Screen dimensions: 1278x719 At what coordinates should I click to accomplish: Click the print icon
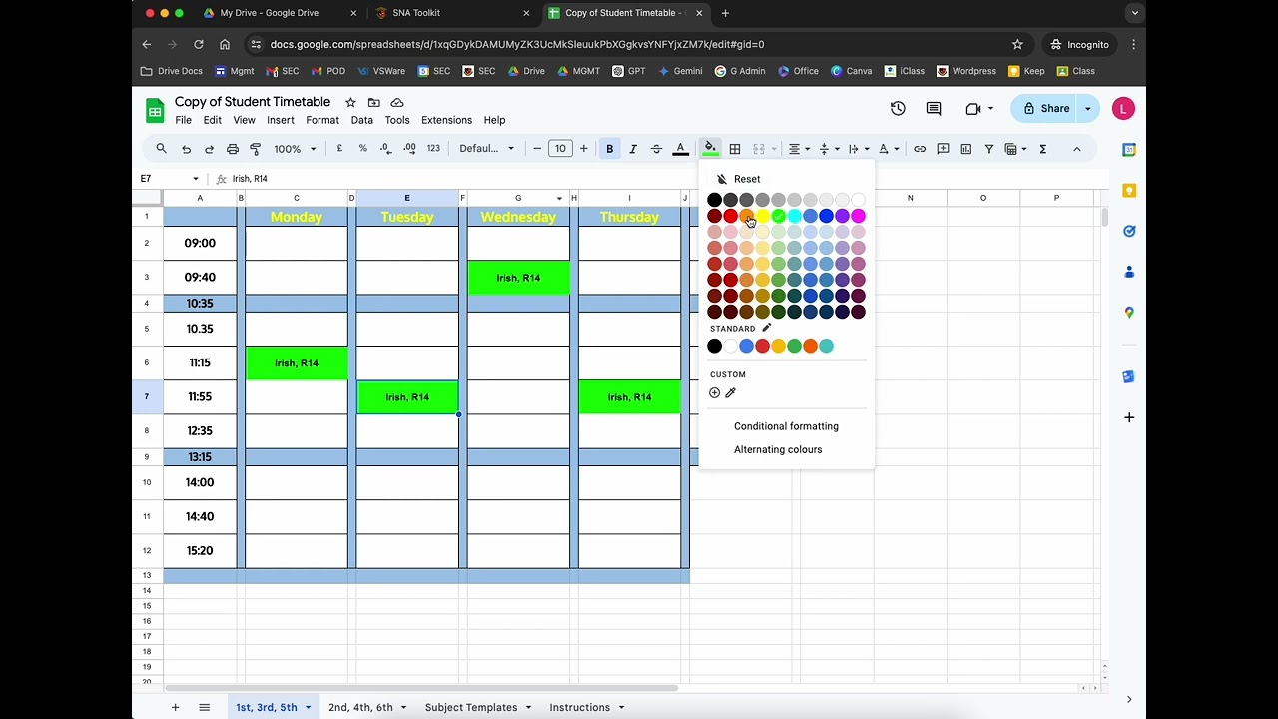[233, 149]
